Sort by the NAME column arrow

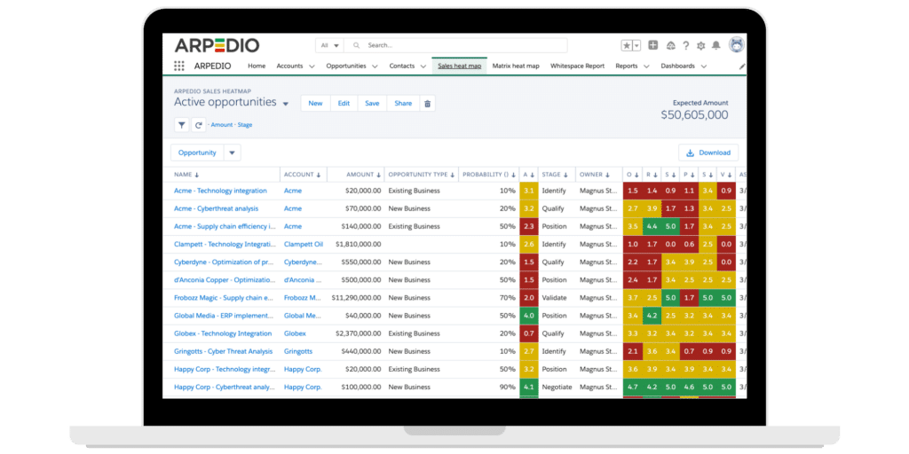click(196, 175)
